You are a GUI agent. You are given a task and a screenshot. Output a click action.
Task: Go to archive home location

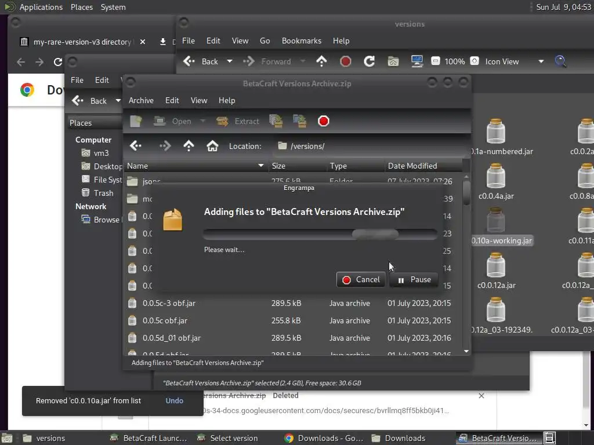coord(212,145)
